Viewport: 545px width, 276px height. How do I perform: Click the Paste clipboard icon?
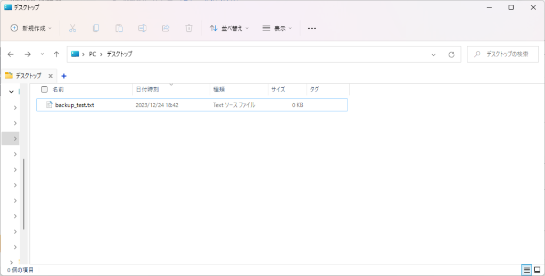pos(119,28)
